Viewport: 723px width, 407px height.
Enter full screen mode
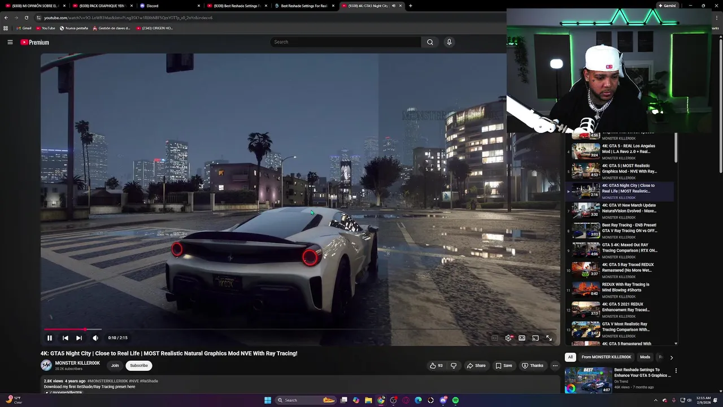(549, 338)
